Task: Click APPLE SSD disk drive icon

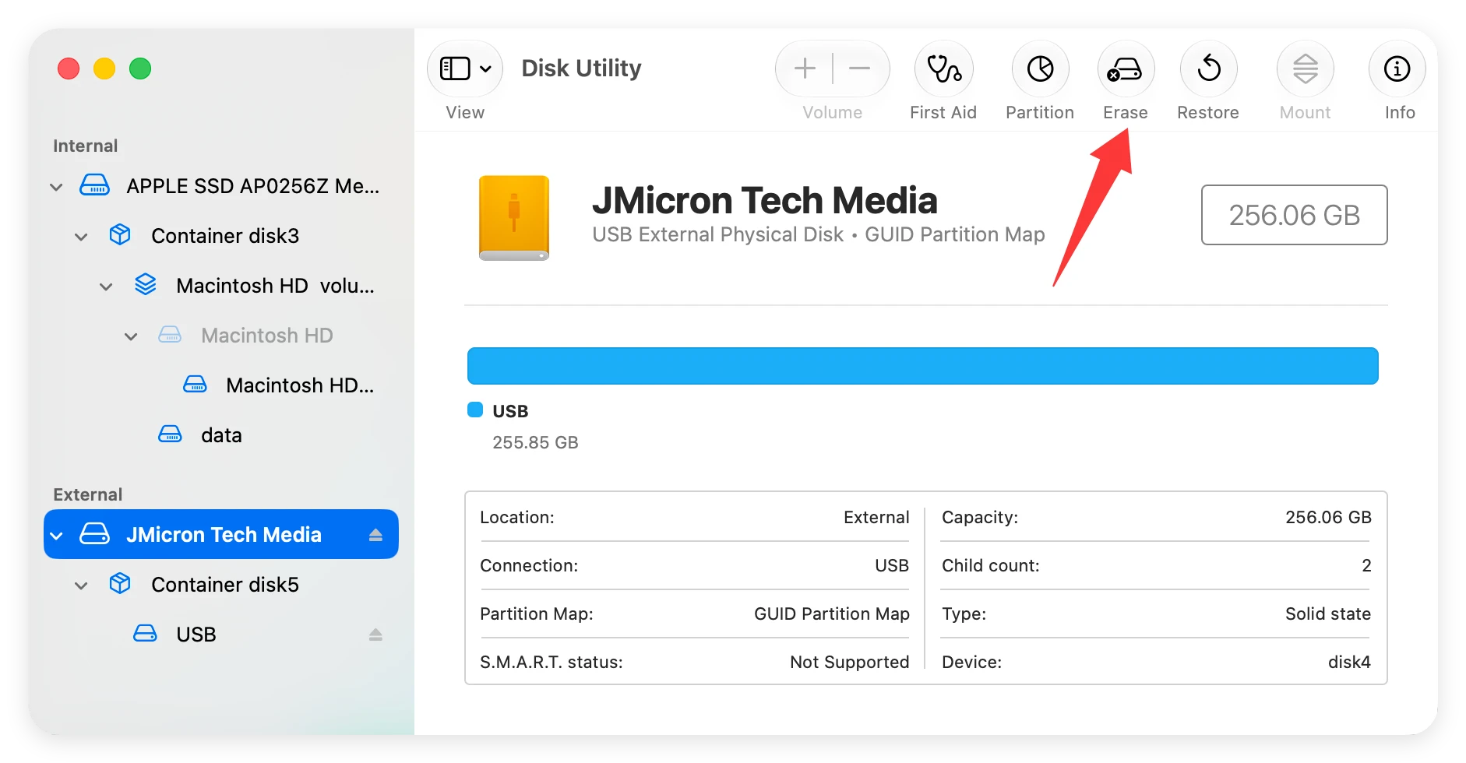Action: pyautogui.click(x=95, y=185)
